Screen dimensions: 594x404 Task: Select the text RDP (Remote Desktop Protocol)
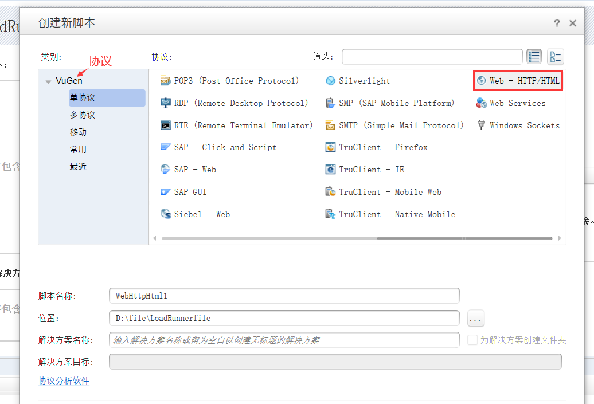(241, 103)
